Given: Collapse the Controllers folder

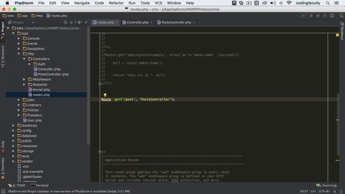Looking at the screenshot, I should [x=24, y=59].
